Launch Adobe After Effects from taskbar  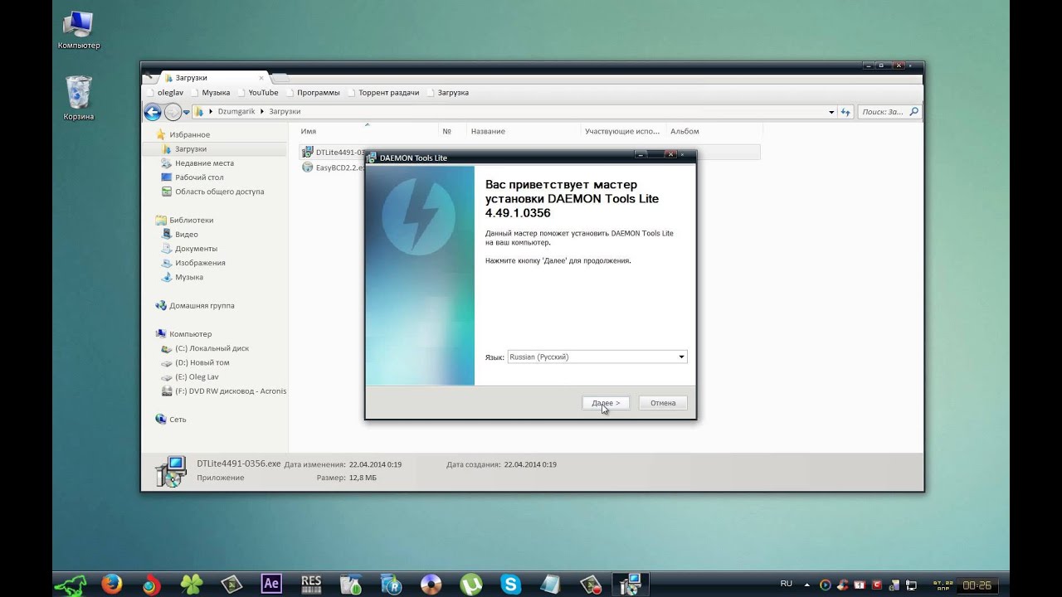(271, 584)
